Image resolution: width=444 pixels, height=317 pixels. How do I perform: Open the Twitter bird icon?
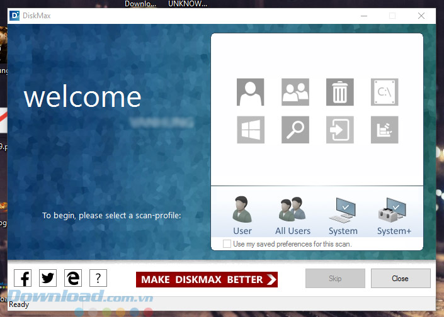pyautogui.click(x=48, y=278)
